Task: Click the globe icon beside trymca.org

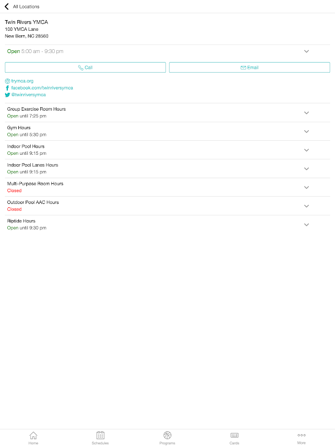Action: (x=7, y=81)
